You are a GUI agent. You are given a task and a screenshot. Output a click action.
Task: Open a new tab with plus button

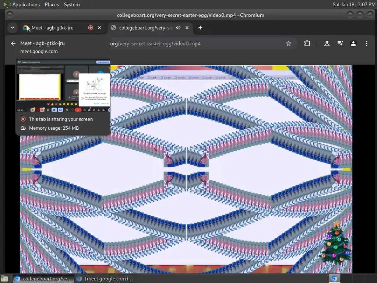coord(200,28)
